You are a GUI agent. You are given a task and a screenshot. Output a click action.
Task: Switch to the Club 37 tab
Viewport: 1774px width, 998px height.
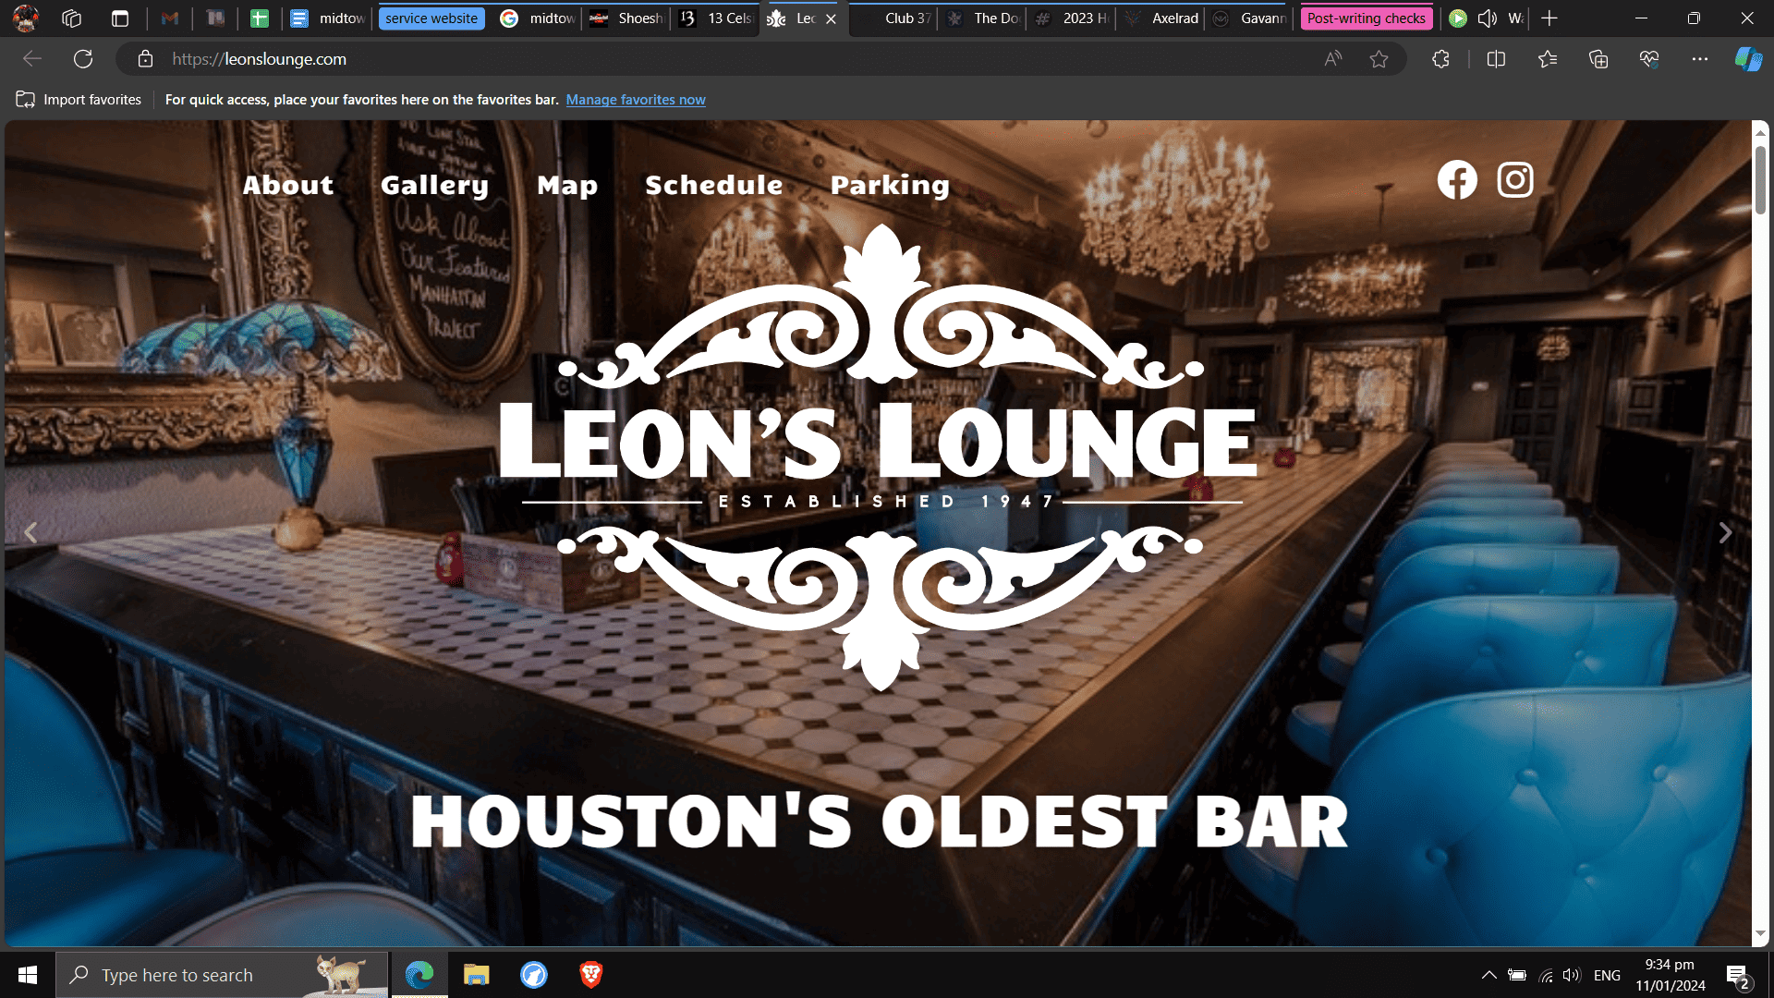click(x=893, y=18)
